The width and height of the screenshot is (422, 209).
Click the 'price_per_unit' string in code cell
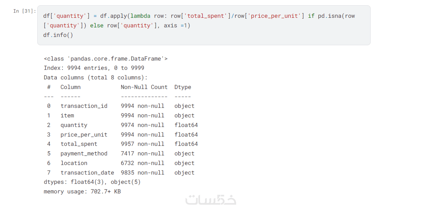click(275, 16)
